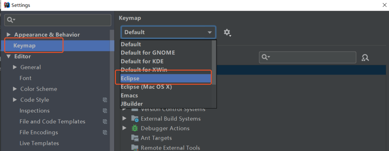
Task: Click the copy icon beside Code Style
Action: click(x=105, y=100)
